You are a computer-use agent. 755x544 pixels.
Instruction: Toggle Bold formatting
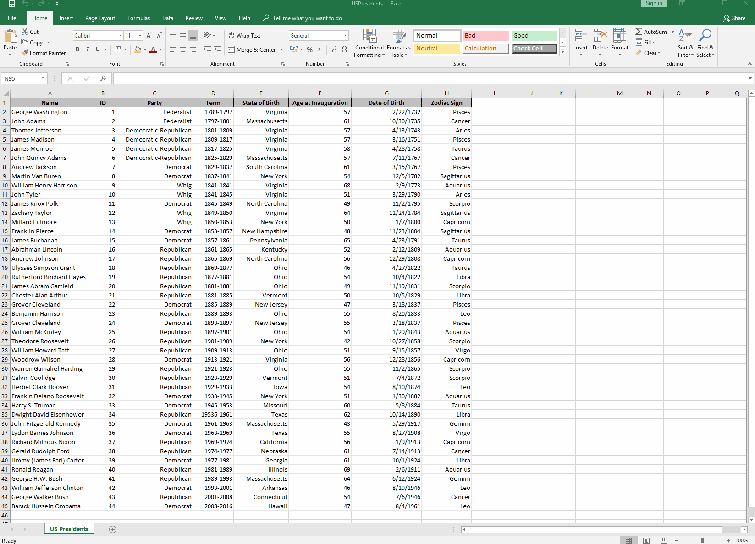pos(77,49)
